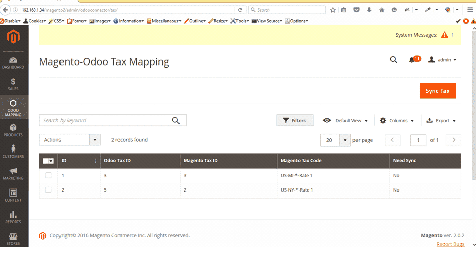Open the Tools developer toolbar menu

240,21
